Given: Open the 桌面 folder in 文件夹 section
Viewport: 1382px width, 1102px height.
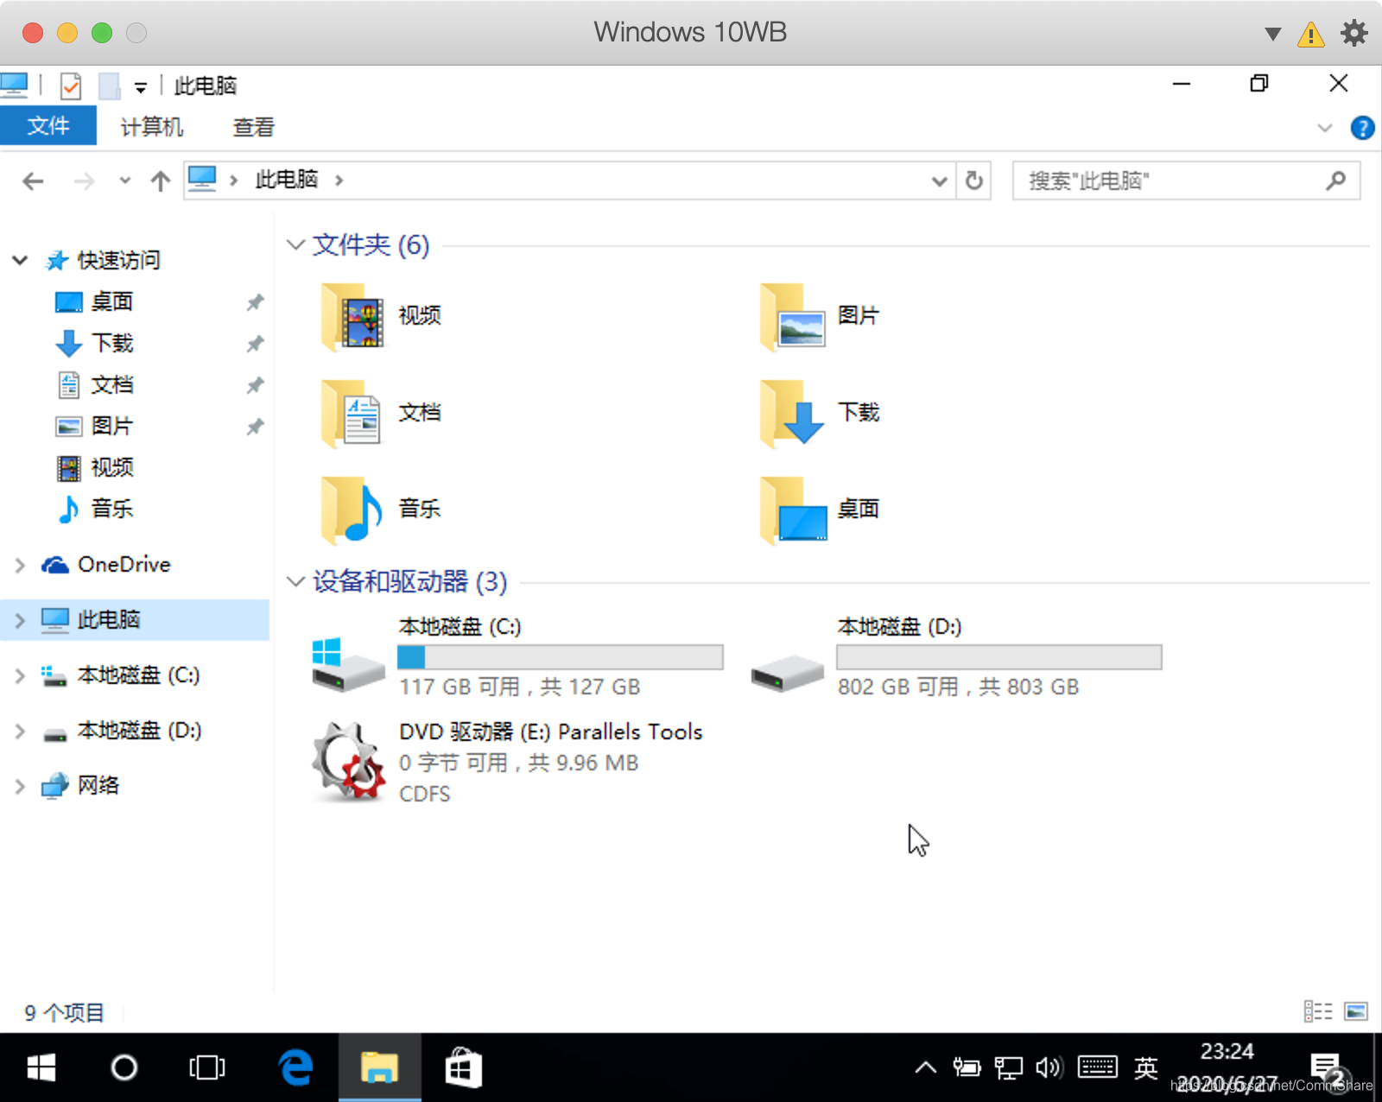Looking at the screenshot, I should (820, 510).
